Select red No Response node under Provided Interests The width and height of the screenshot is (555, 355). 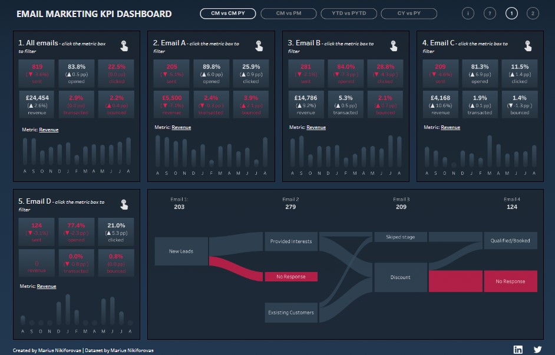[291, 277]
